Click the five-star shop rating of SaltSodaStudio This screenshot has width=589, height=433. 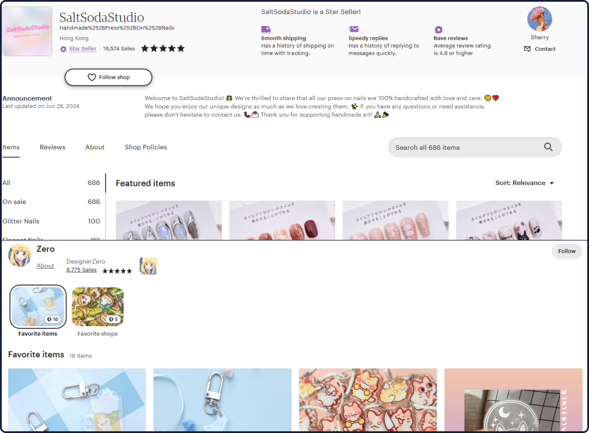[162, 49]
